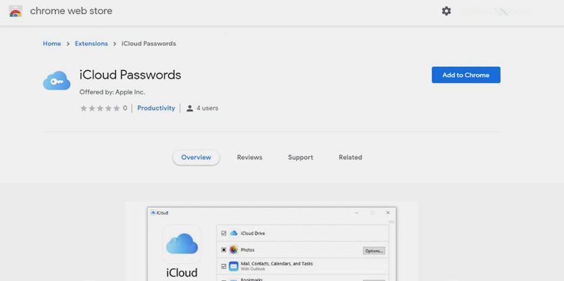This screenshot has height=281, width=564.
Task: Click the users person icon
Action: click(190, 108)
